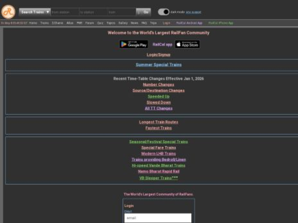Open Topics in navigation bar
Viewport: 298px width, 223px height.
click(111, 23)
